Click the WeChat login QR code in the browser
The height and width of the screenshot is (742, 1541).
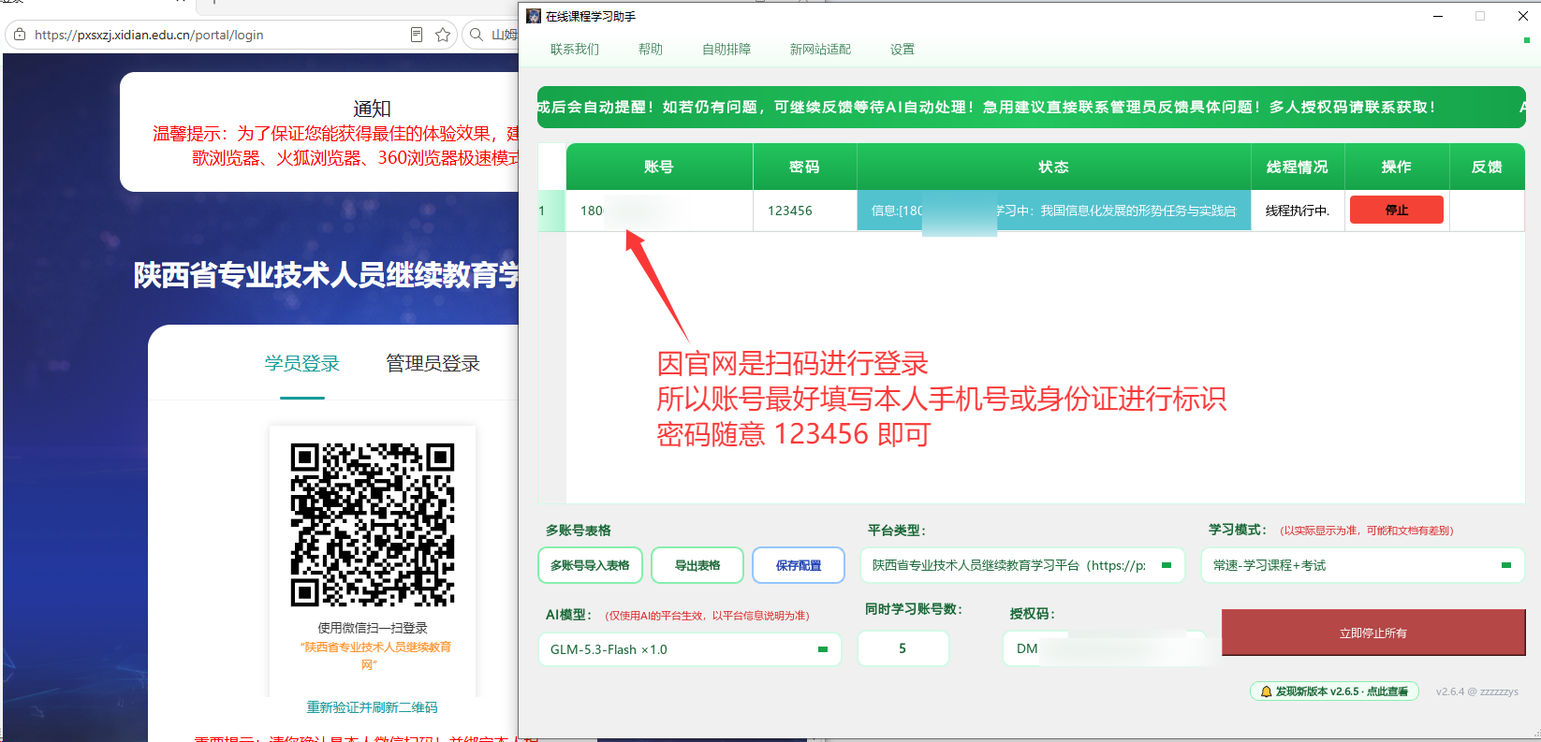pyautogui.click(x=373, y=525)
